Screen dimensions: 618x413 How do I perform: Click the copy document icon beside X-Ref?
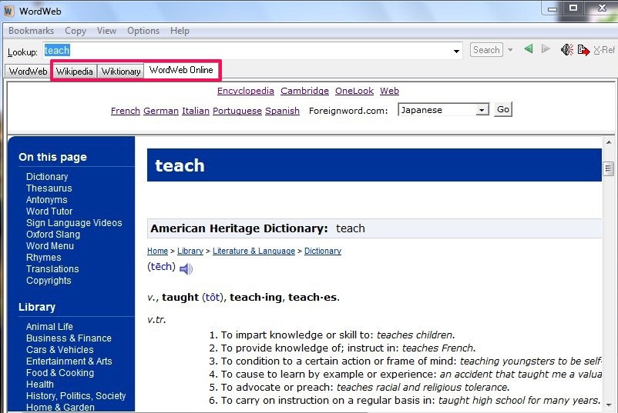point(583,50)
